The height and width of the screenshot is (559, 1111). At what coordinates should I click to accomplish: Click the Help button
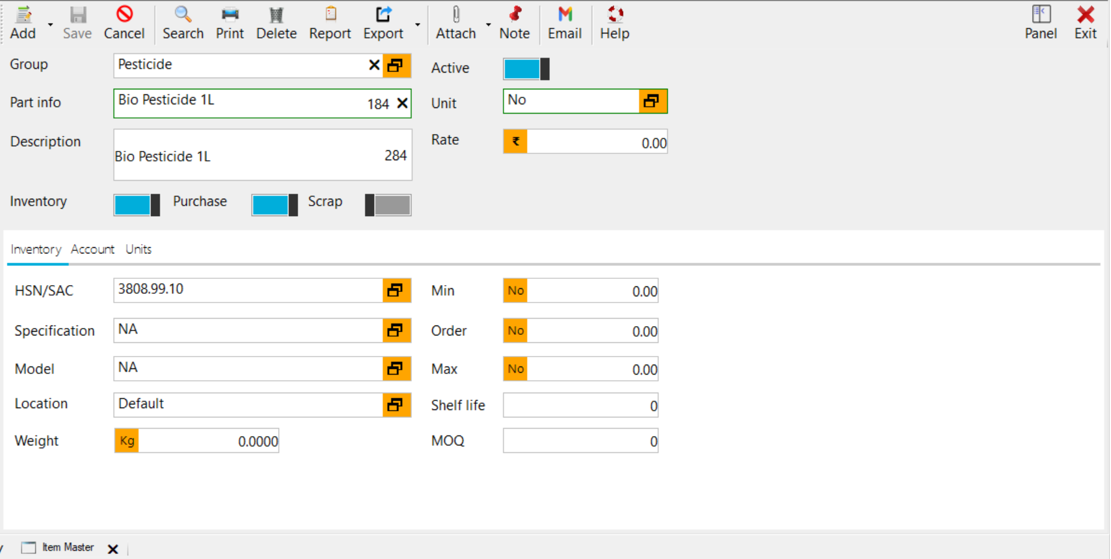coord(614,22)
